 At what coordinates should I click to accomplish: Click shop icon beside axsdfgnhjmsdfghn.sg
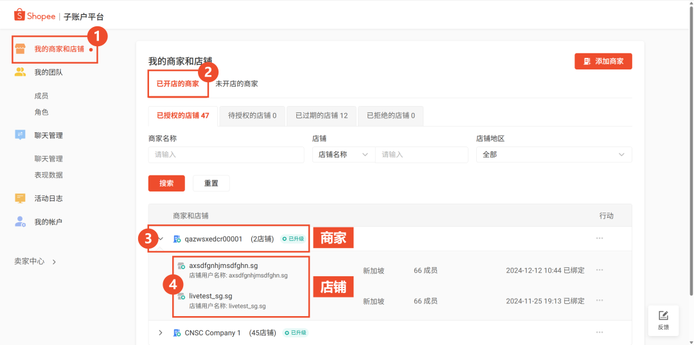(x=181, y=266)
